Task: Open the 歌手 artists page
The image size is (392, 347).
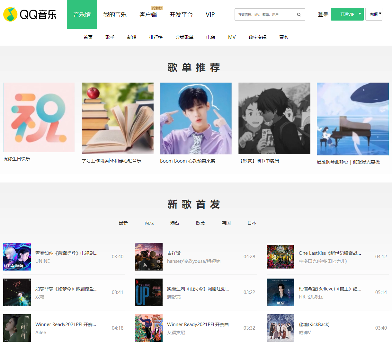Action: (110, 37)
